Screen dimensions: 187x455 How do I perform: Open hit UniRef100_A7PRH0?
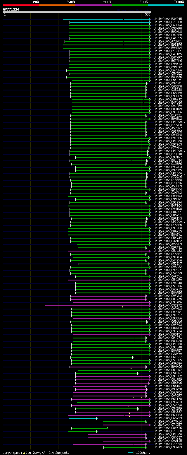pyautogui.click(x=168, y=125)
